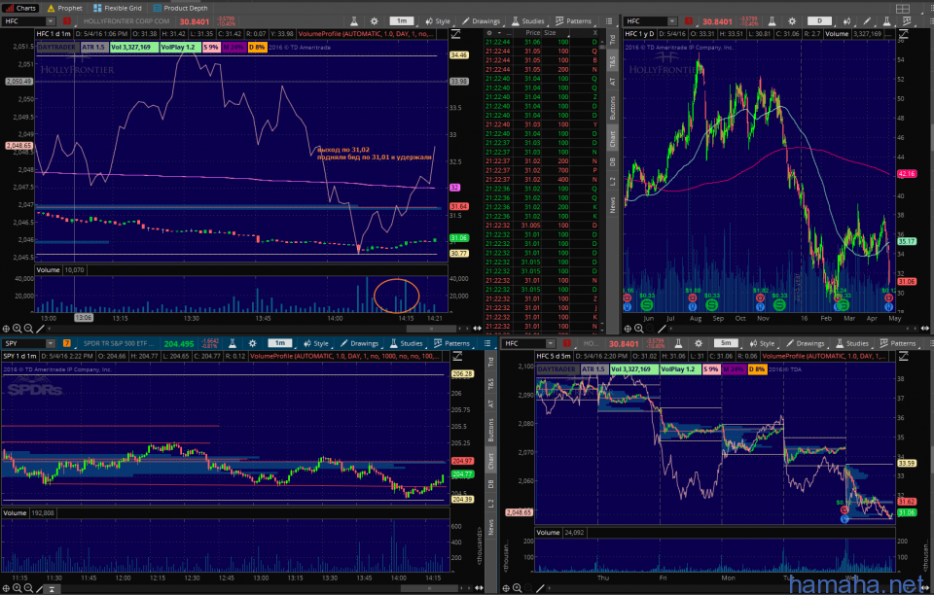
Task: Click the red alert indicator beside the top-left HFC symbol
Action: pyautogui.click(x=67, y=20)
